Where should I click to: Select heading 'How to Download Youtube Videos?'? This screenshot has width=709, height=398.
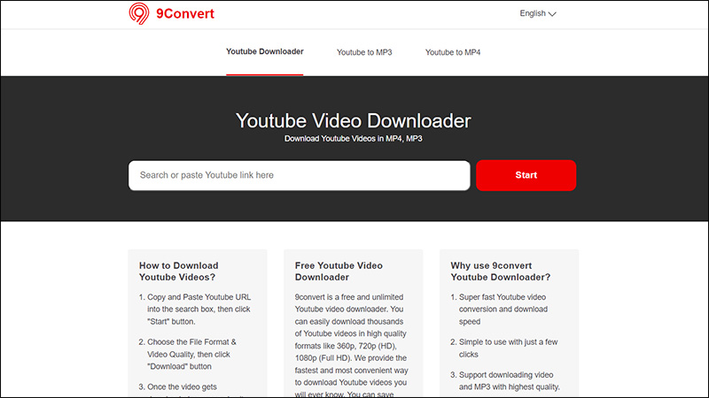pyautogui.click(x=179, y=272)
